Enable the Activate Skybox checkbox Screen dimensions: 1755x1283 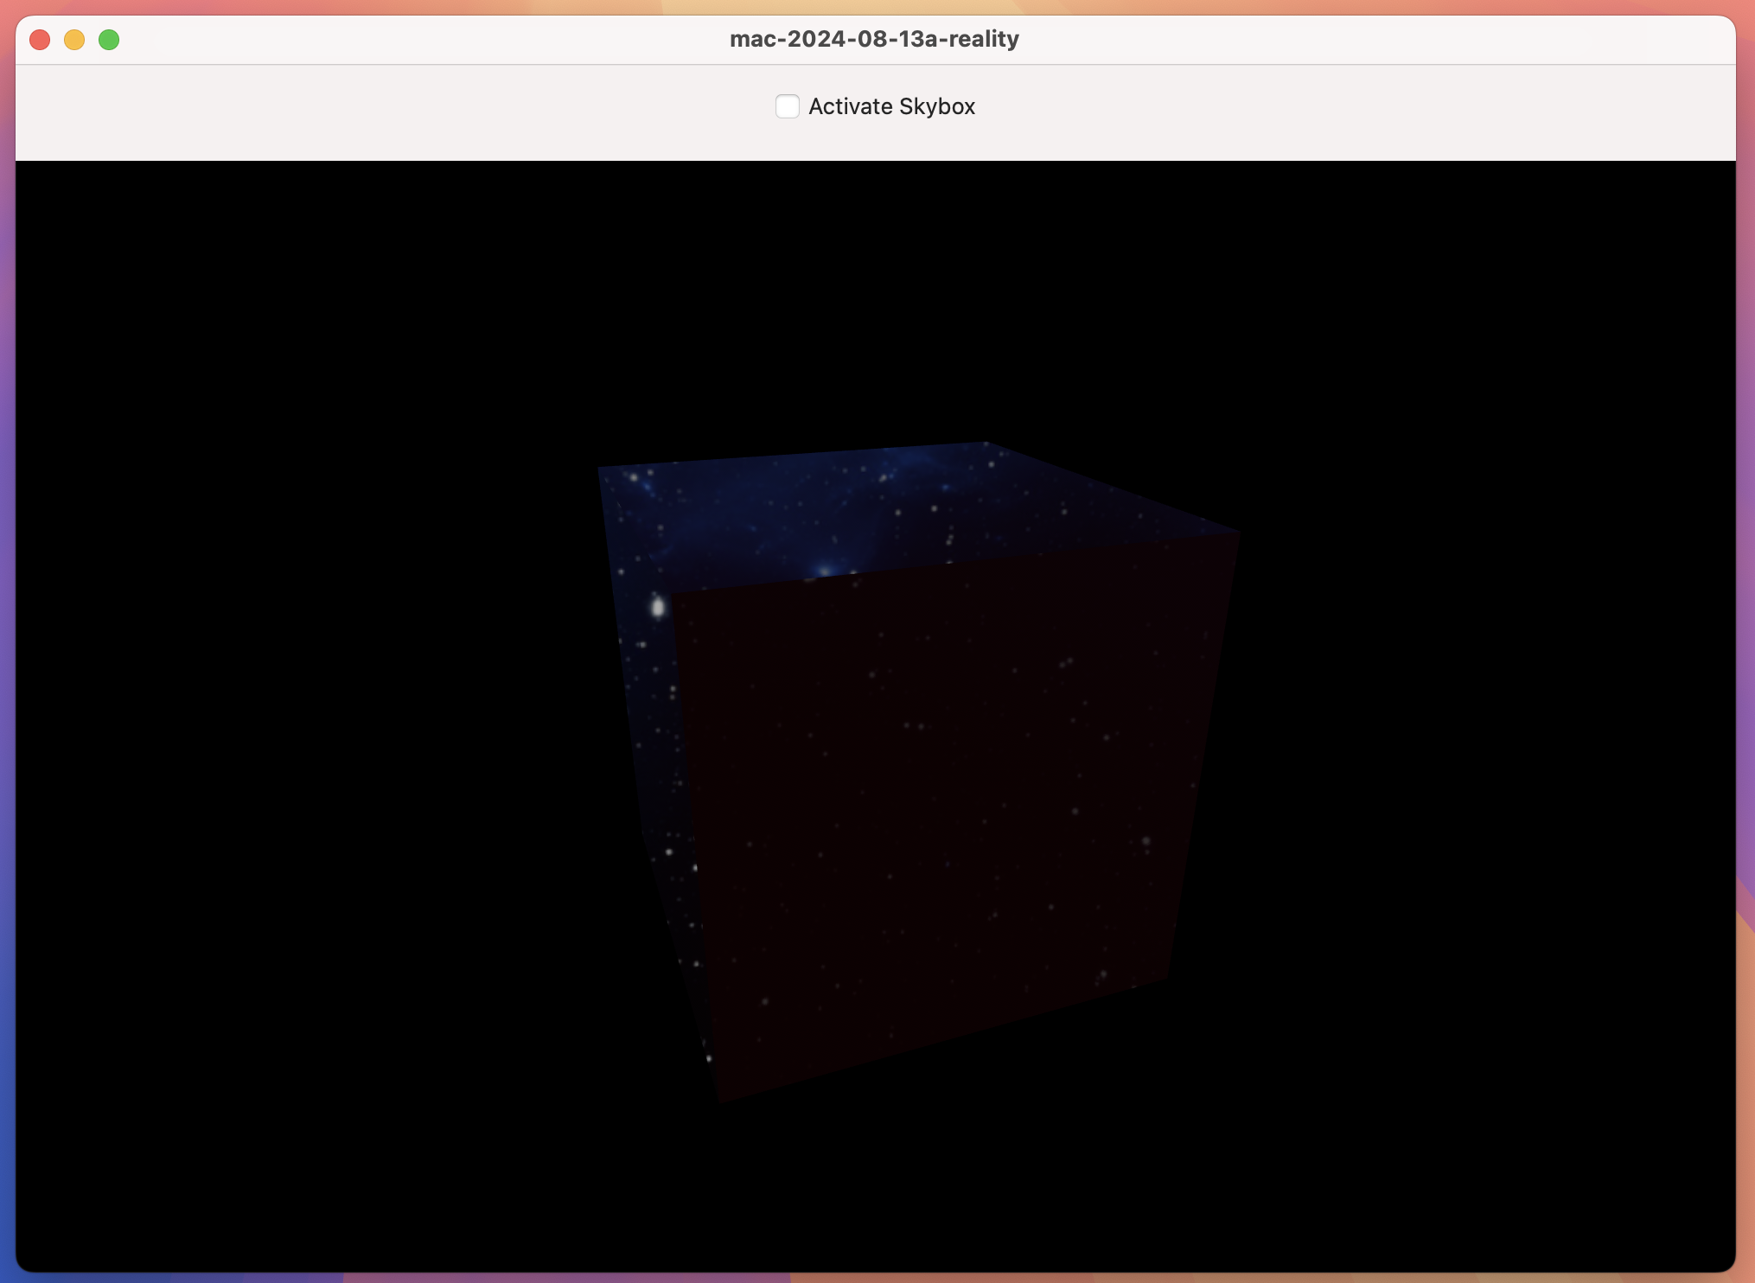787,106
